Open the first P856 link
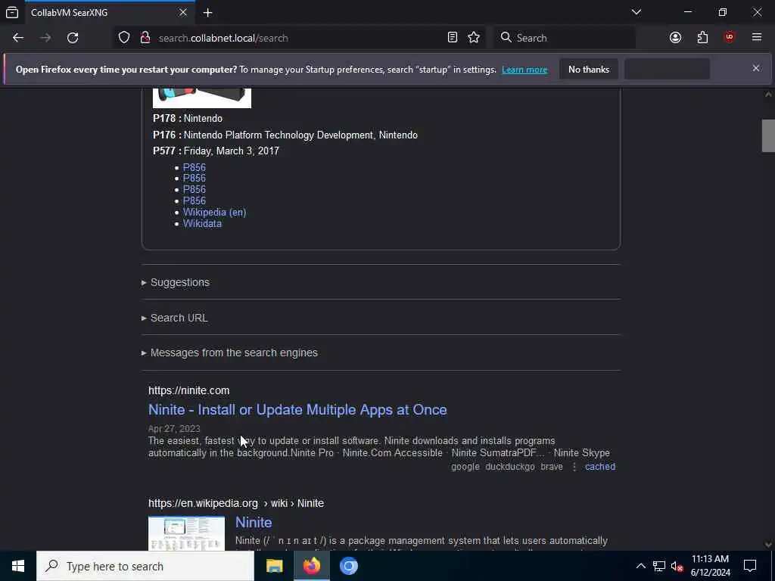This screenshot has height=581, width=775. coord(195,167)
